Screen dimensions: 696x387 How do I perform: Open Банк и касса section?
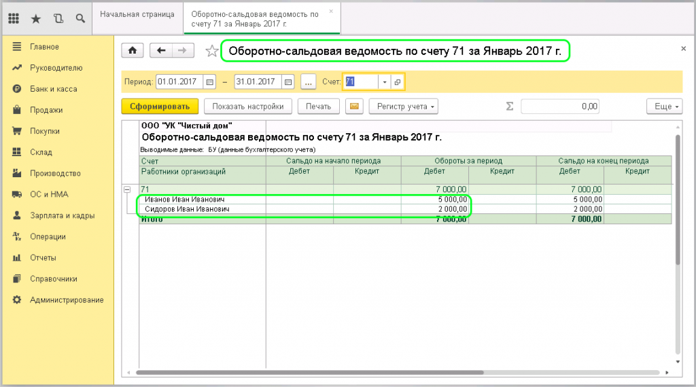[53, 89]
